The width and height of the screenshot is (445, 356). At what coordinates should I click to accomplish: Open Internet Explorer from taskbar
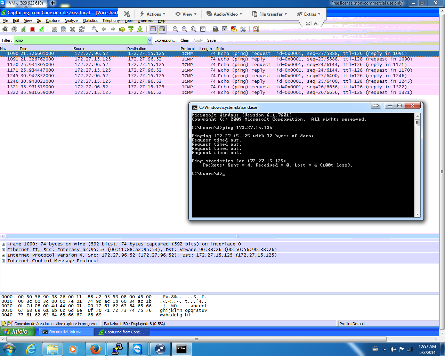pos(31,349)
